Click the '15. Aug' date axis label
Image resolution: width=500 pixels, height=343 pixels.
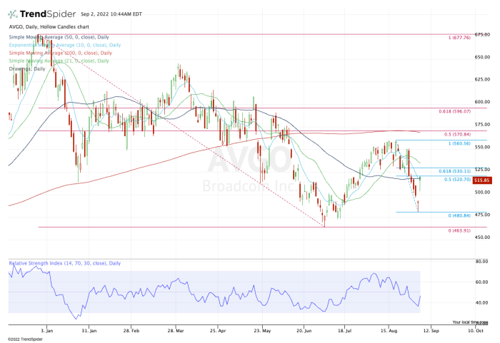click(x=389, y=331)
